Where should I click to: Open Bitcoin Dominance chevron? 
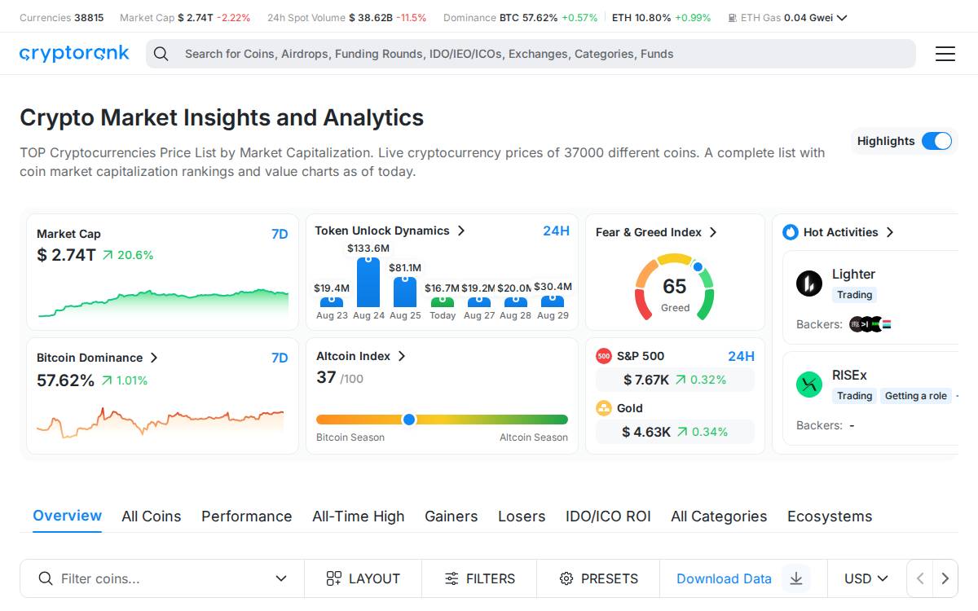154,358
